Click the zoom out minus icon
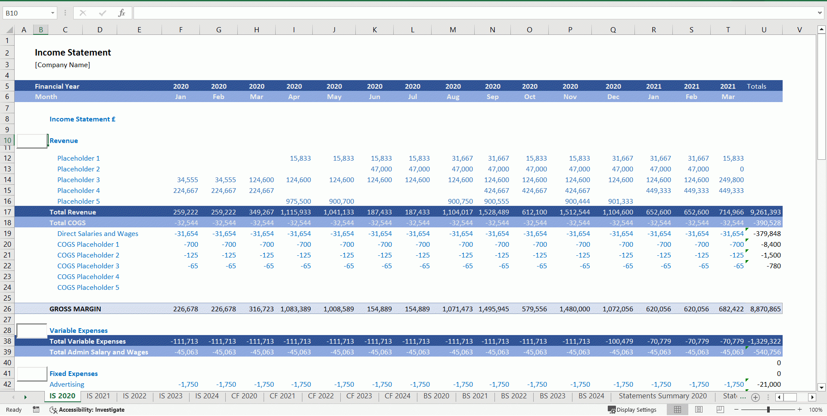The image size is (827, 416). tap(737, 410)
